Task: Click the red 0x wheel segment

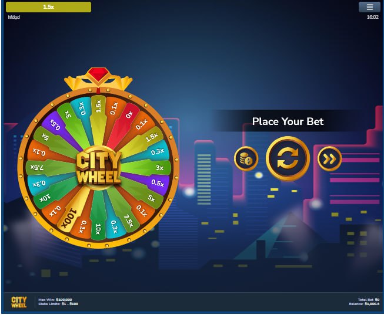Action: 125,120
